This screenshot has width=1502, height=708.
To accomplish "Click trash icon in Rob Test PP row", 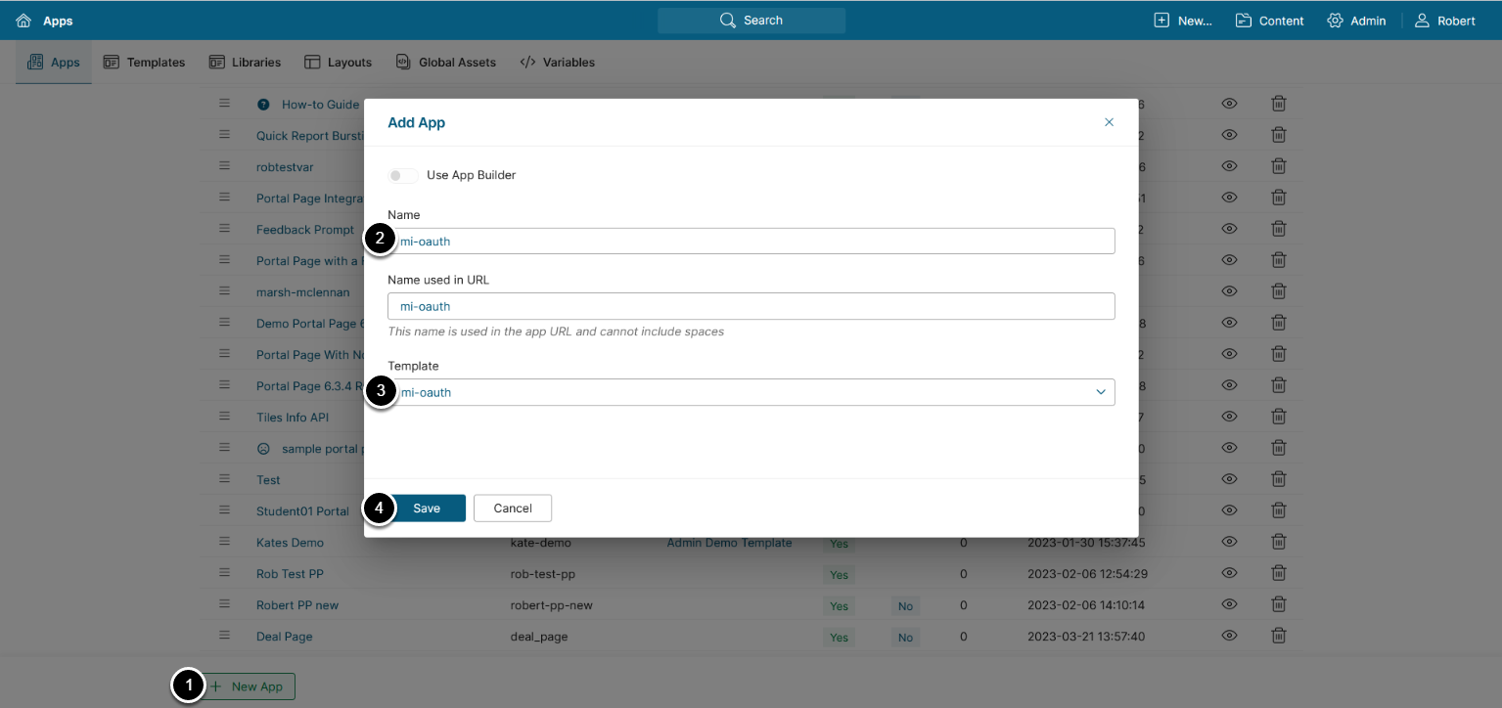I will [x=1278, y=573].
